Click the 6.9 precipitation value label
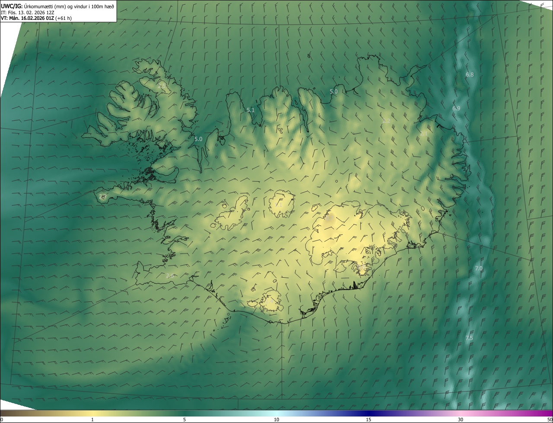 click(x=456, y=108)
